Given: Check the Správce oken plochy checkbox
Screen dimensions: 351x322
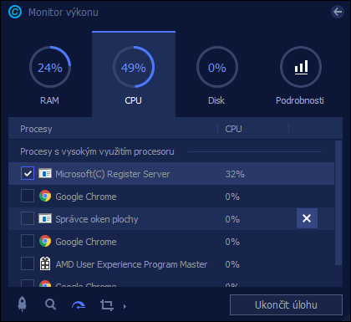Looking at the screenshot, I should point(28,218).
